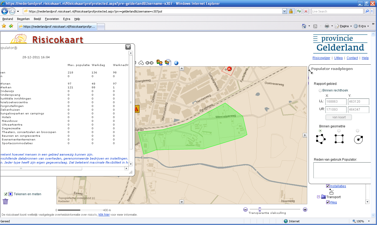Screen dimensions: 377x225
Task: Click the Print icon in IE command bar
Action: pos(327,26)
